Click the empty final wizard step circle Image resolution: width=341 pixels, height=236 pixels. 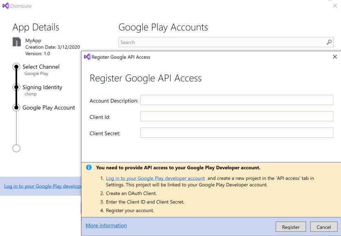(16, 148)
